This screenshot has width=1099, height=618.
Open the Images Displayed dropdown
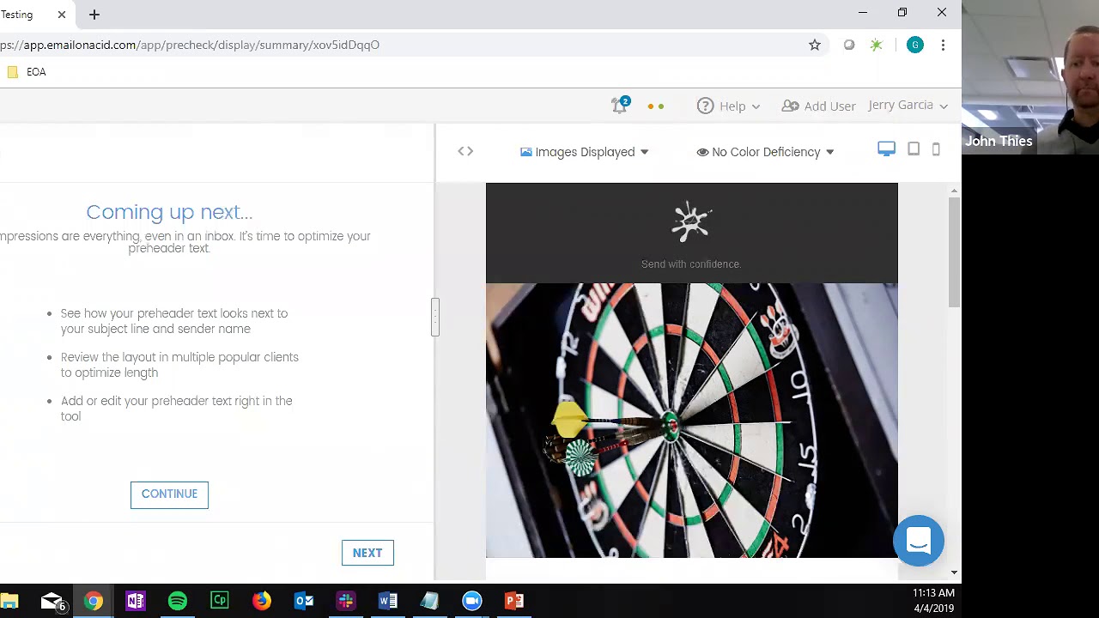pyautogui.click(x=585, y=152)
